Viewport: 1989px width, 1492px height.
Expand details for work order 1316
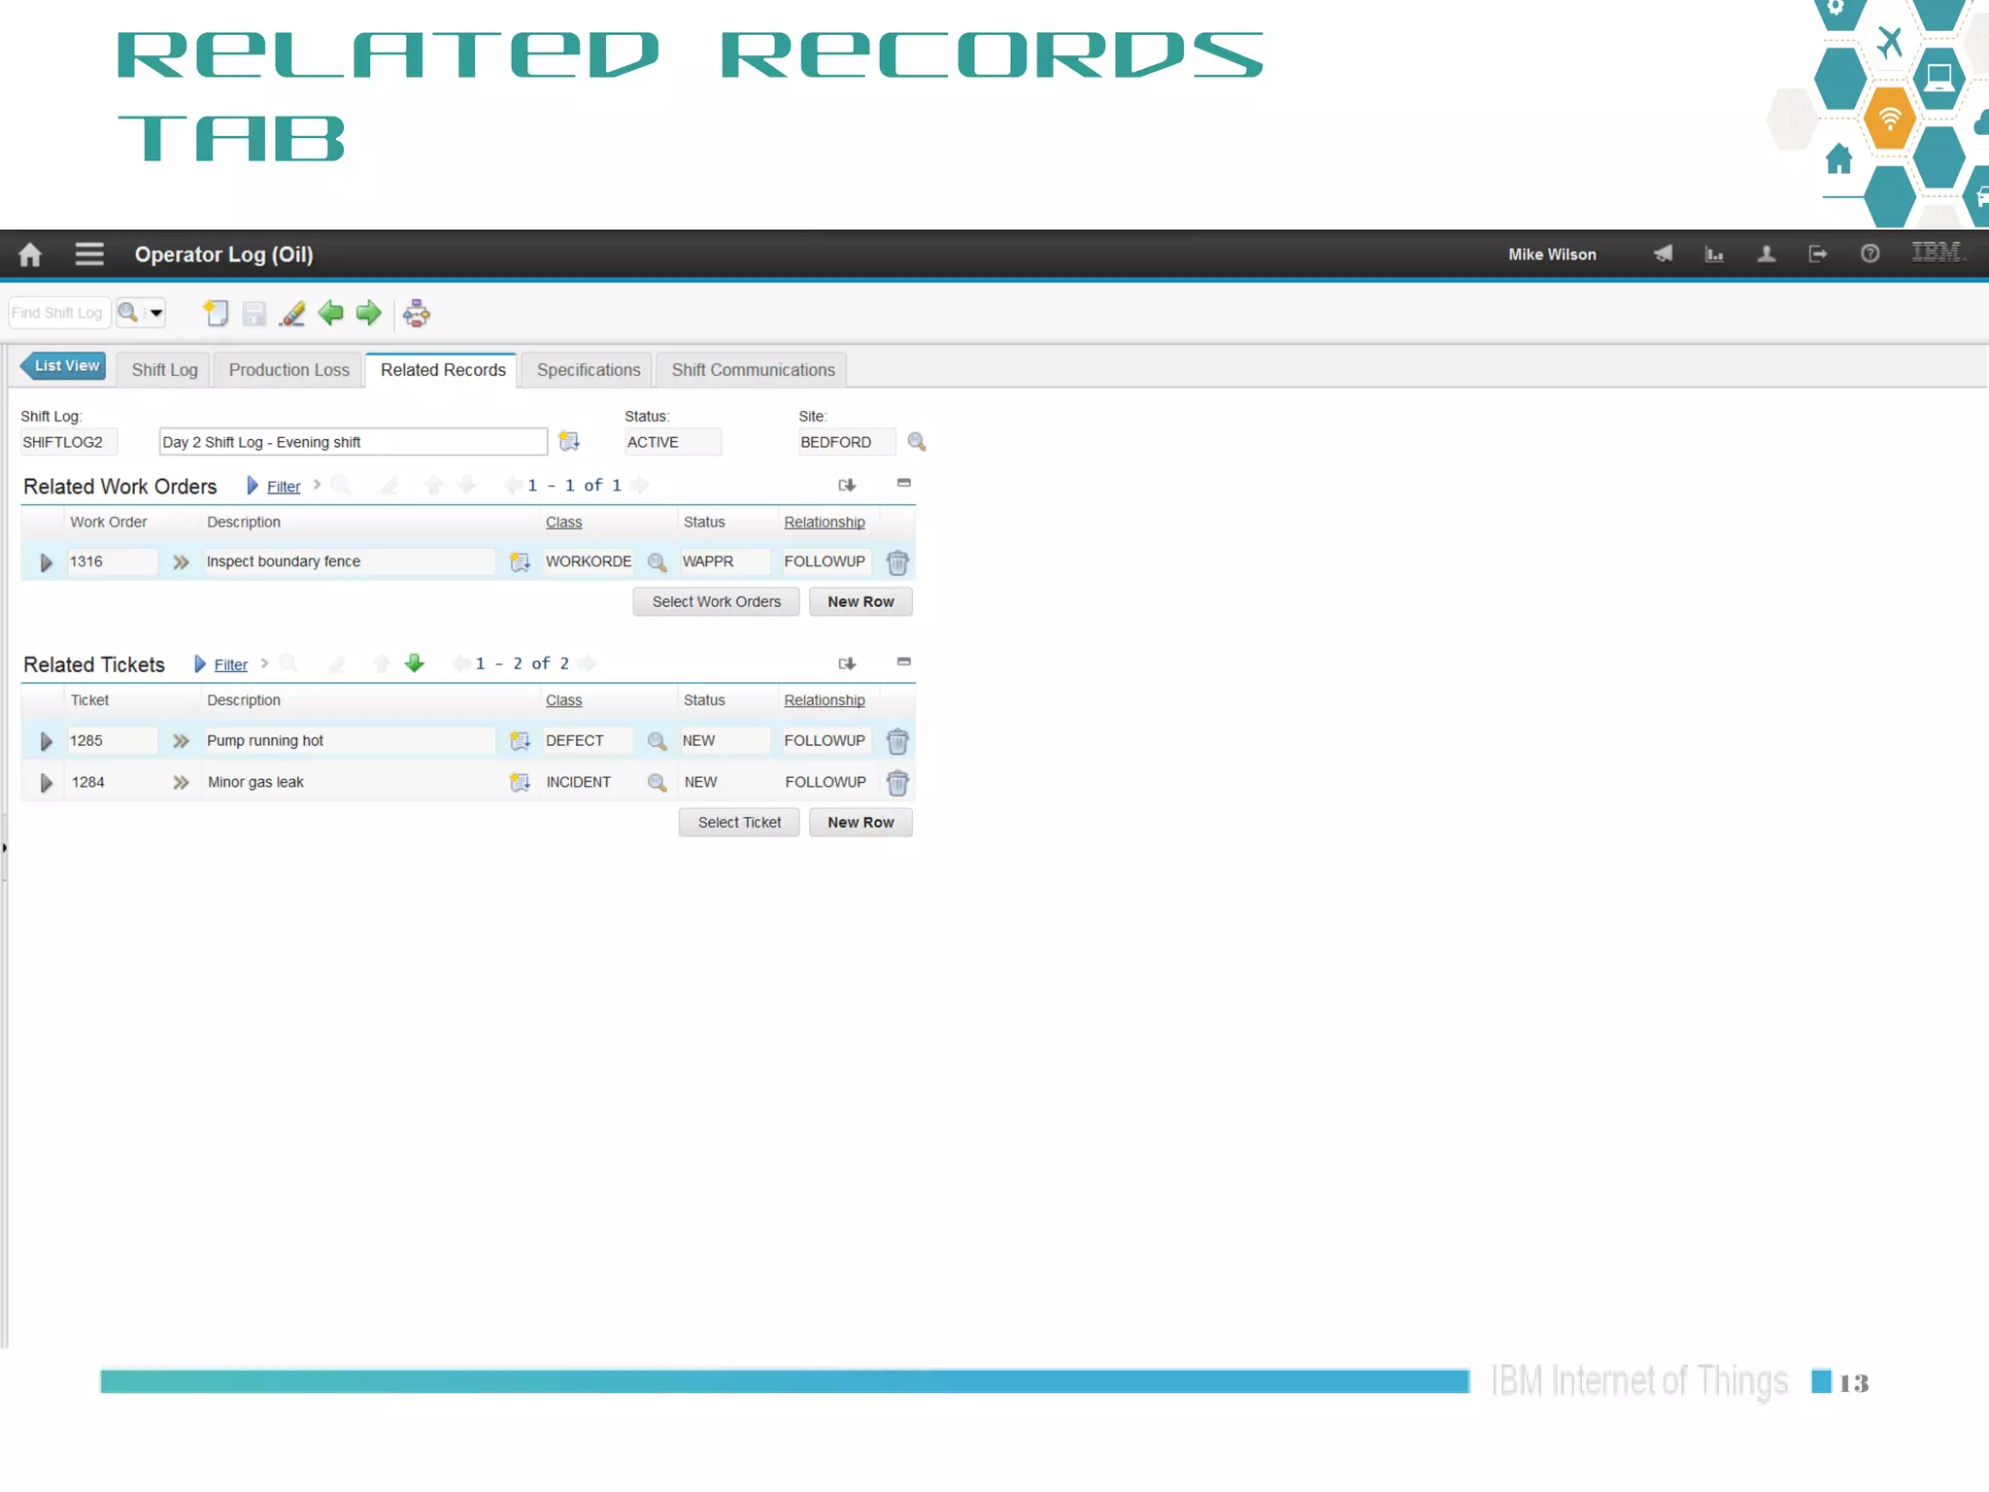coord(46,562)
